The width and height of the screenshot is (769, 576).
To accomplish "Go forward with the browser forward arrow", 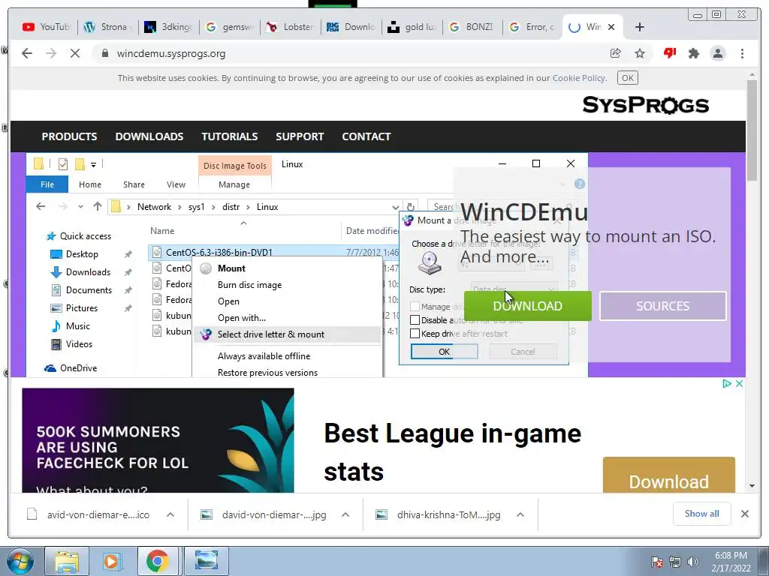I will point(51,53).
